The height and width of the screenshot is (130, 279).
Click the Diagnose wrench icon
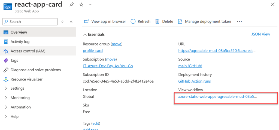click(6, 70)
